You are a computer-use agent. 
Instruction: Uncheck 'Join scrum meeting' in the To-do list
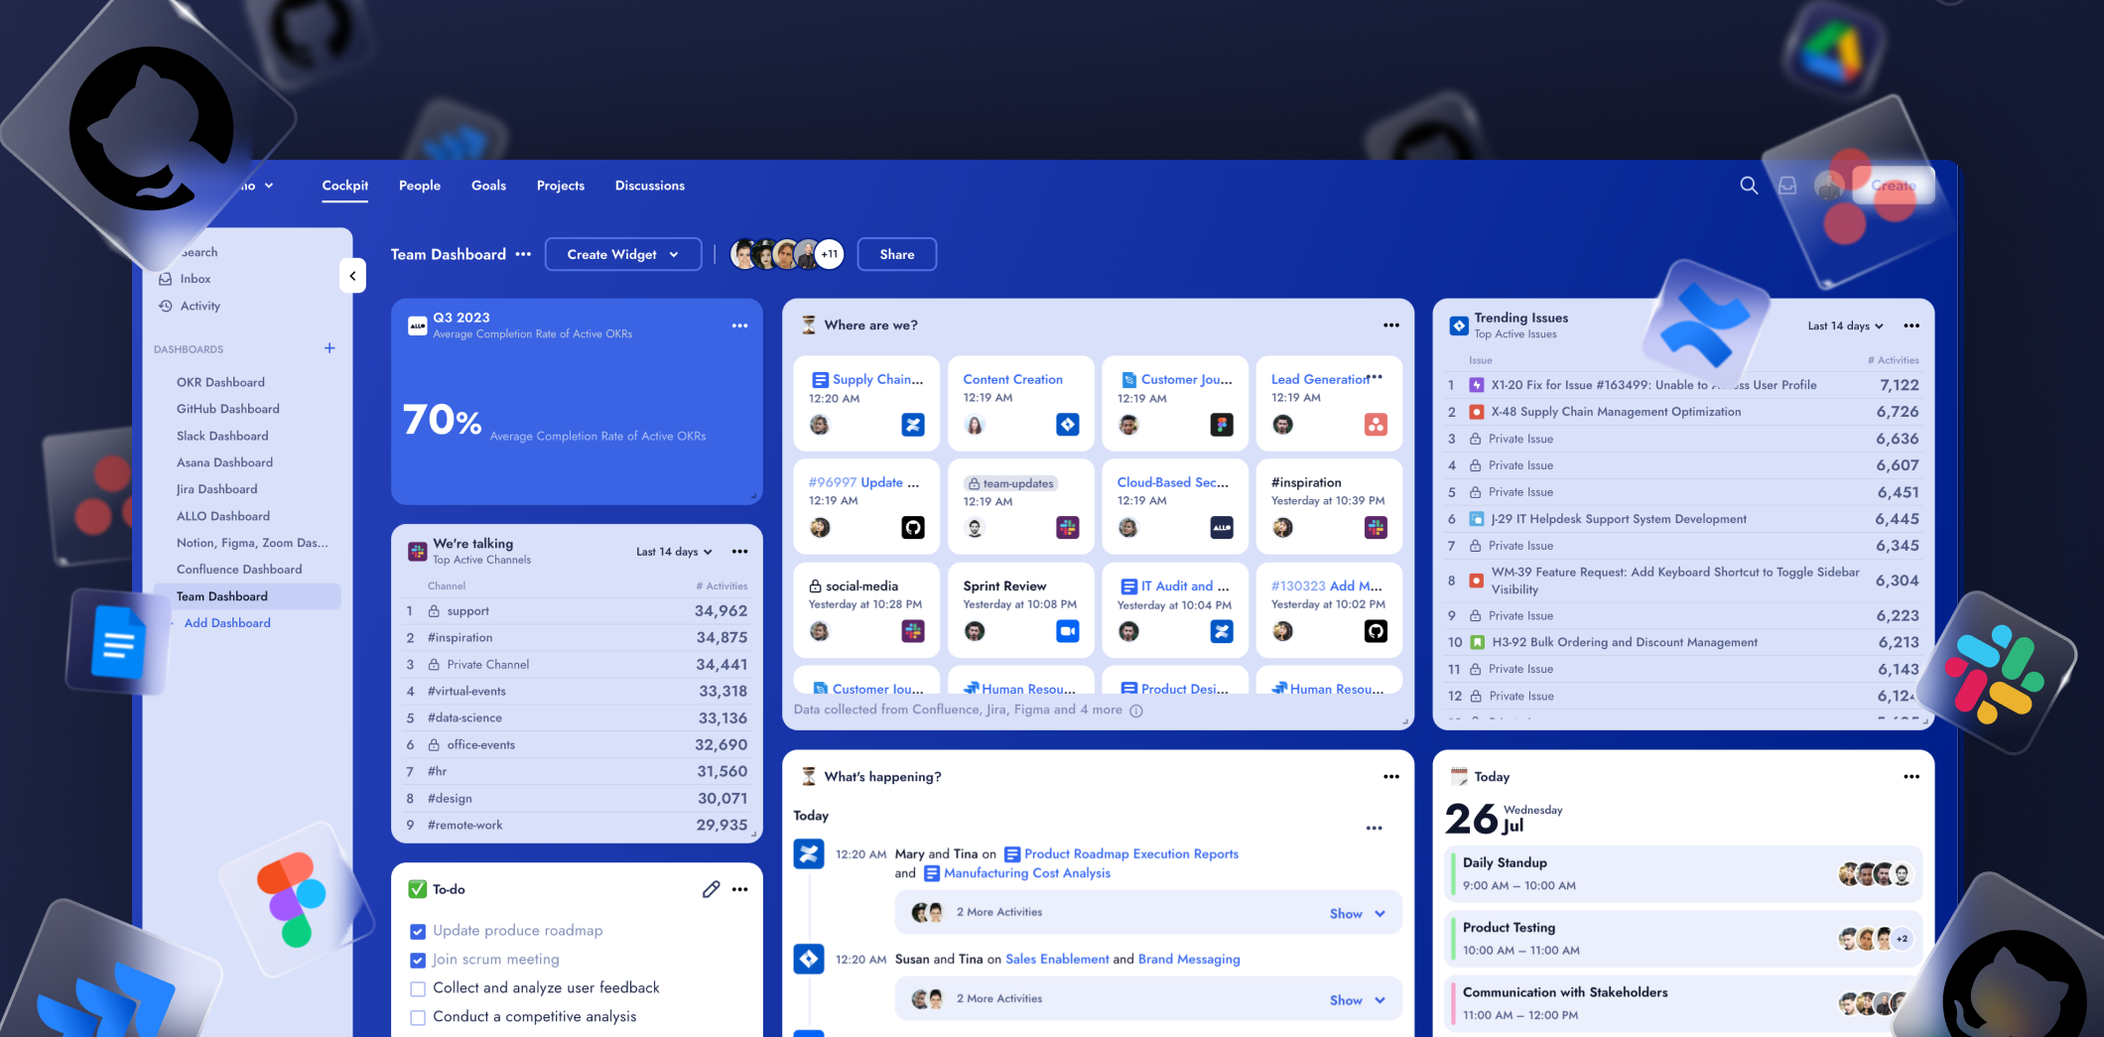click(x=418, y=960)
